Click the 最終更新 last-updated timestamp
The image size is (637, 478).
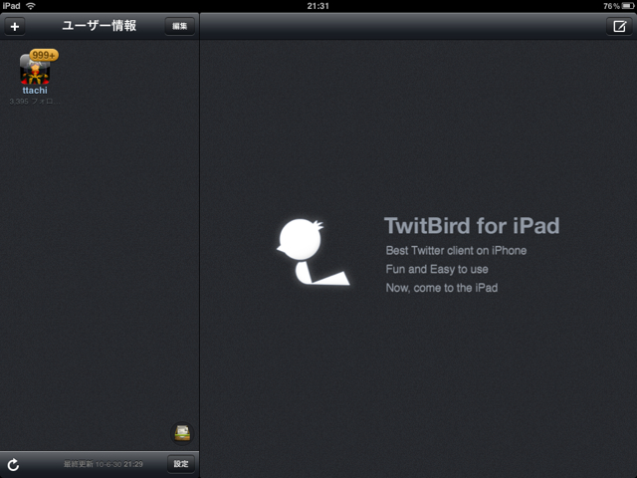[x=105, y=465]
